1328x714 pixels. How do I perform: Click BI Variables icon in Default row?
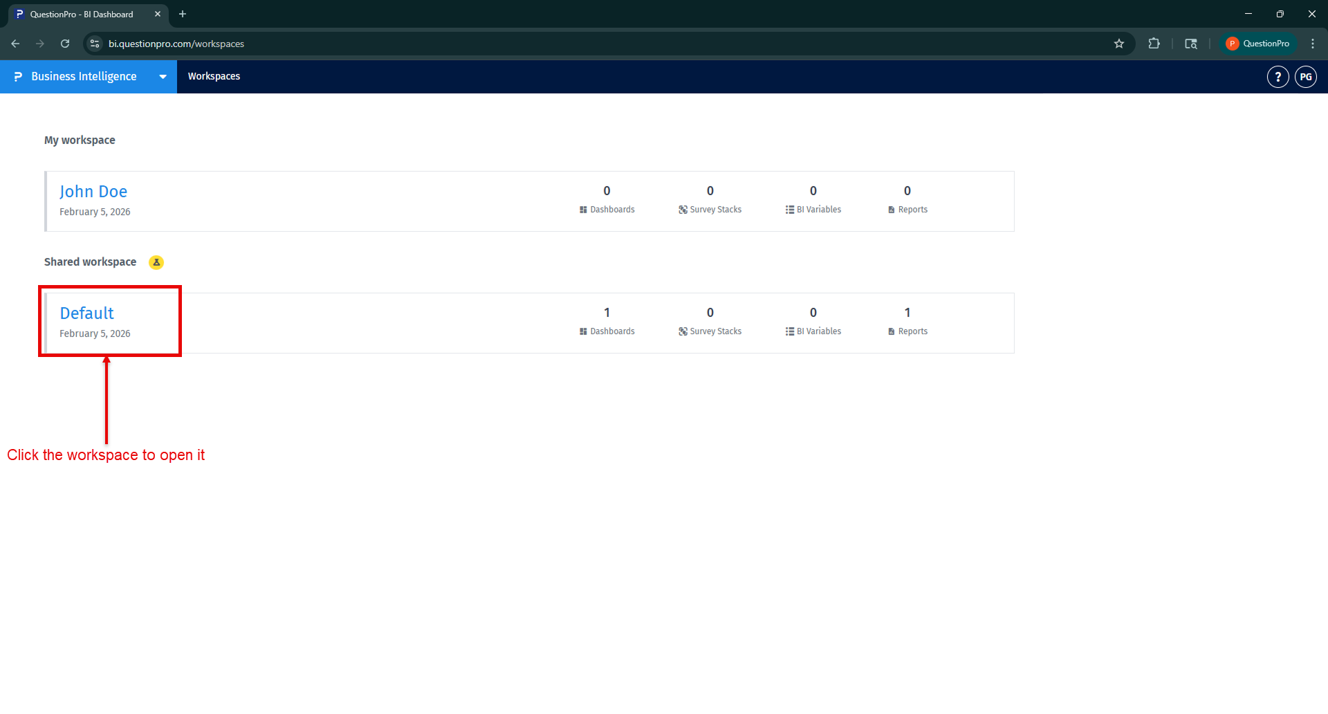789,331
